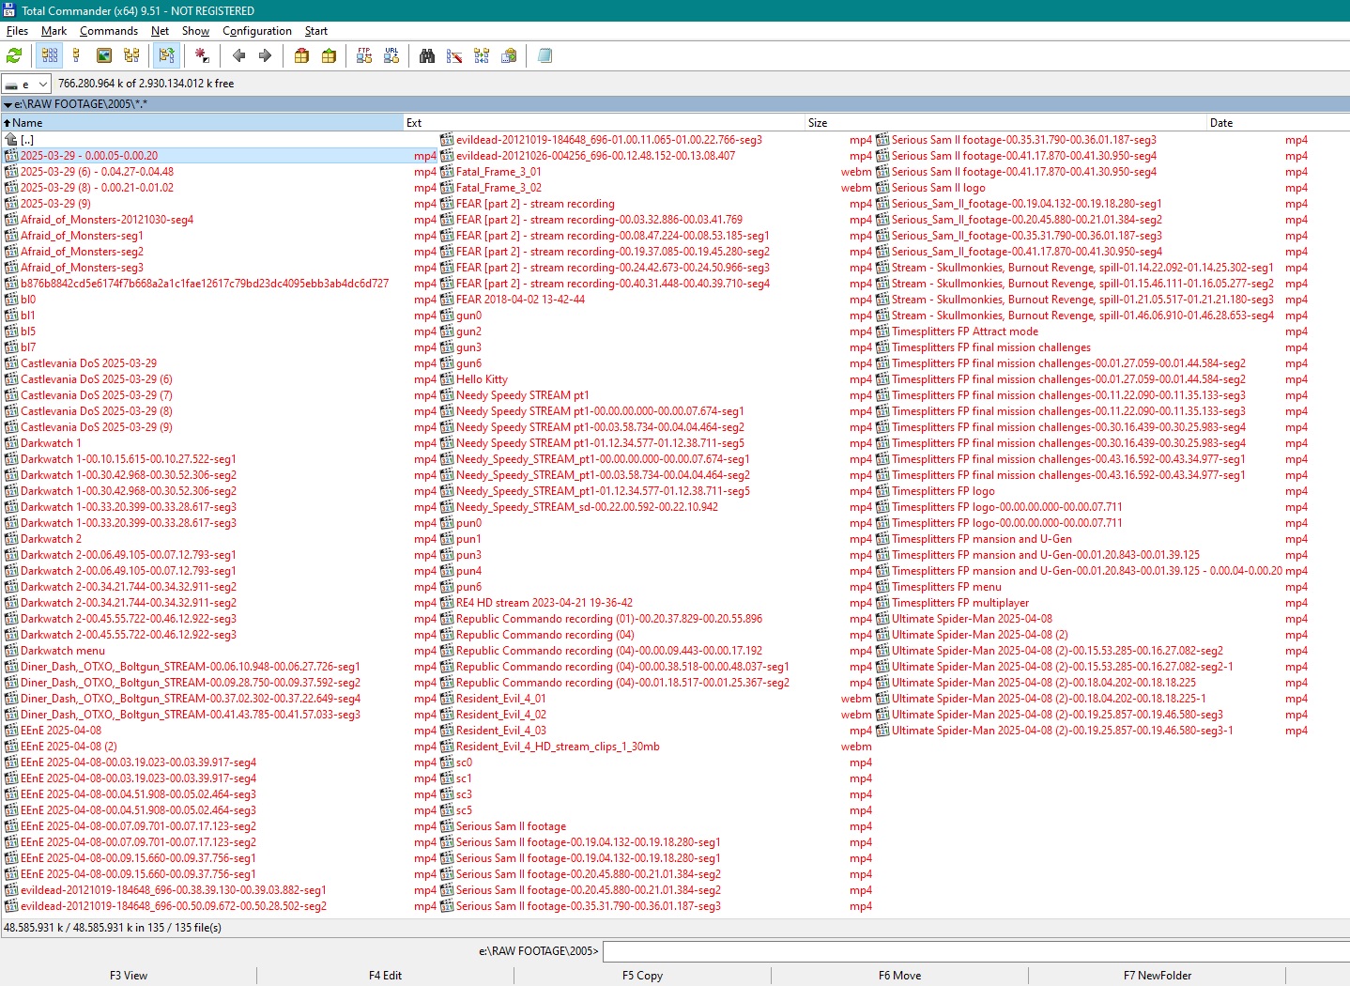Sort files by the Name column header
This screenshot has width=1350, height=986.
tap(202, 123)
